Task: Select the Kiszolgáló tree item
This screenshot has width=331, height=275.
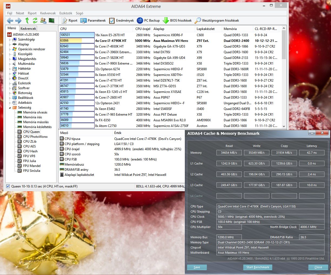Action: [x=25, y=54]
